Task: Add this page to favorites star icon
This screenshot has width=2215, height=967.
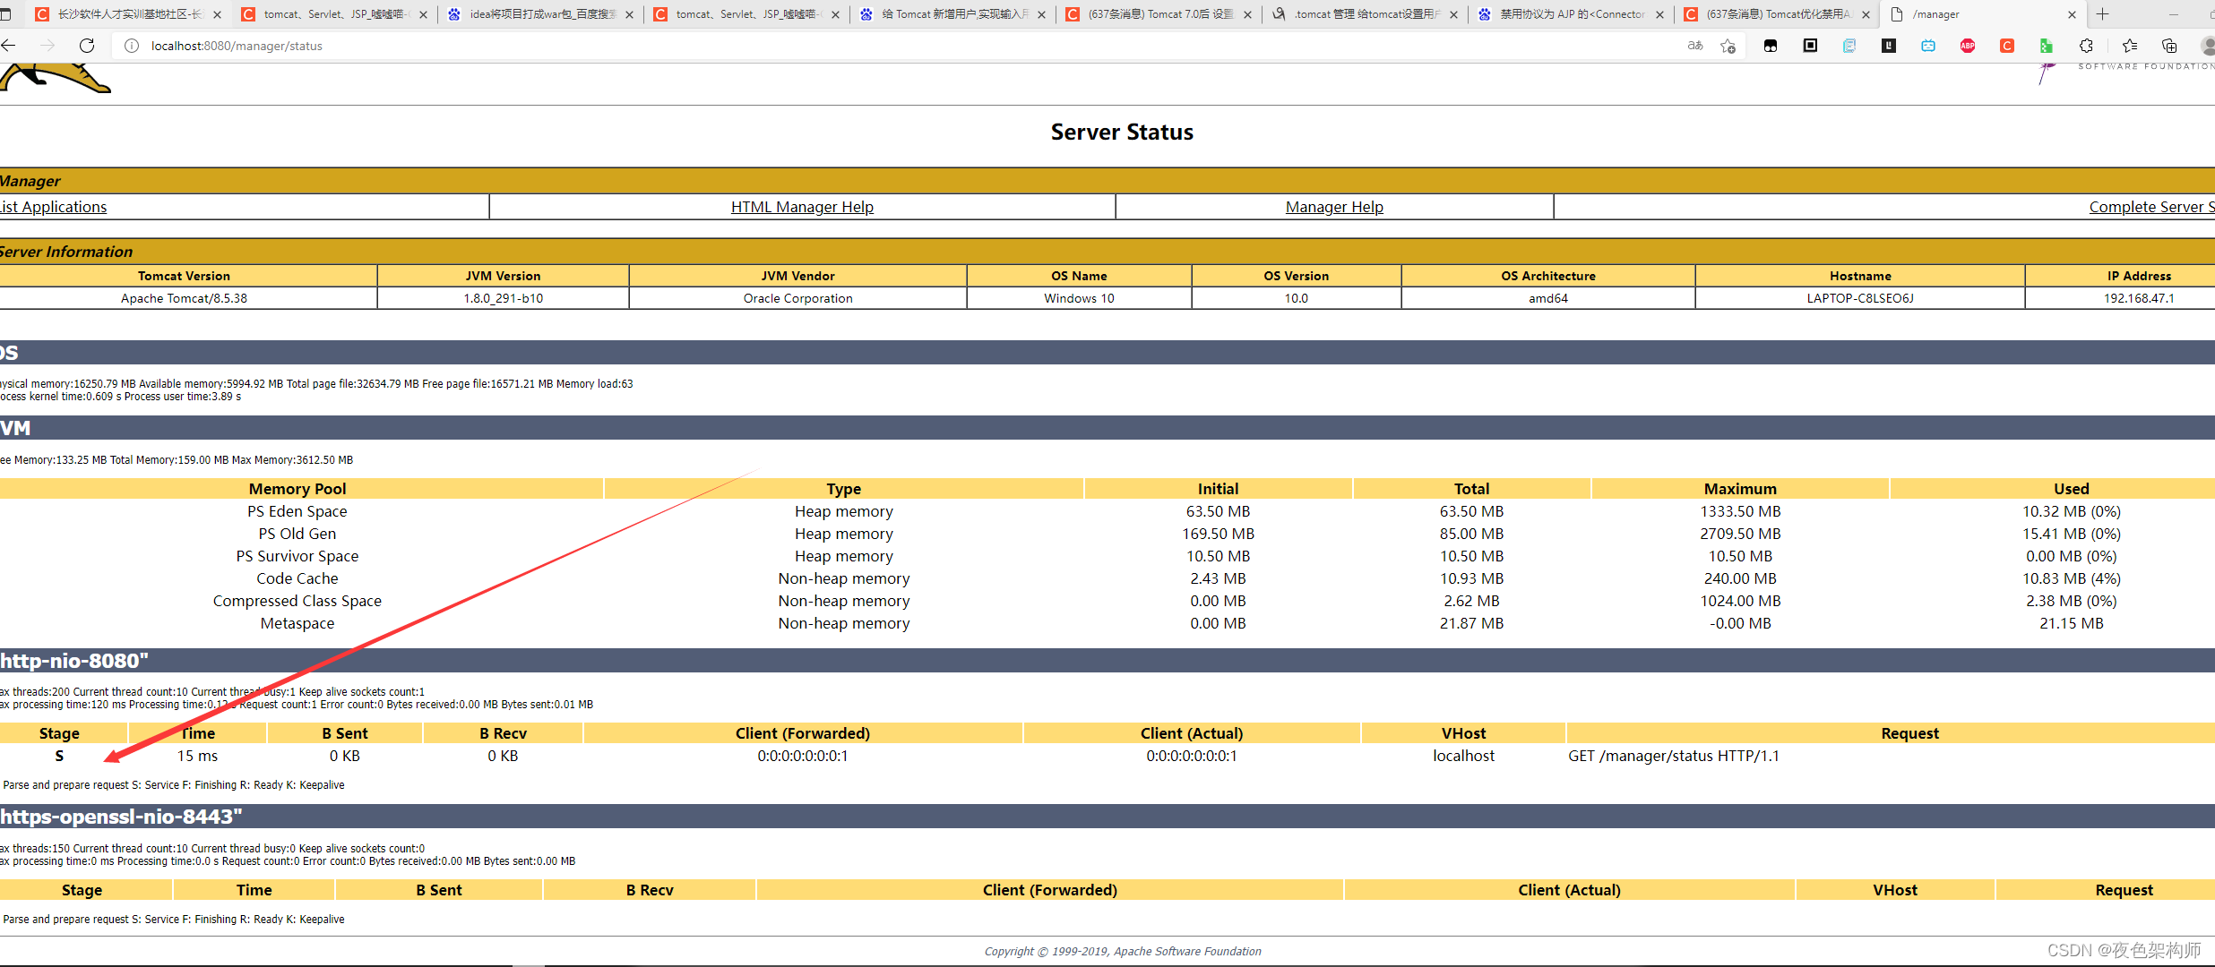Action: [1728, 46]
